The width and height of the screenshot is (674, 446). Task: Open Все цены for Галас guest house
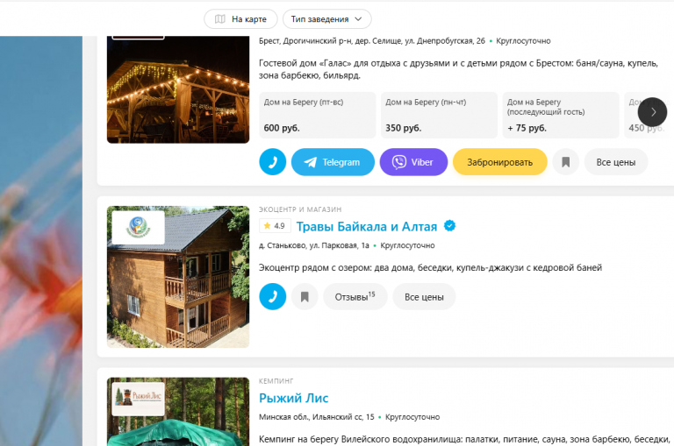(x=616, y=162)
